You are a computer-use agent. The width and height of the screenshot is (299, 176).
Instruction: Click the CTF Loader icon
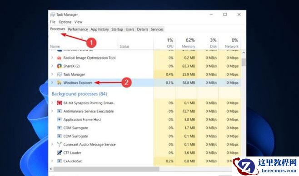point(60,152)
